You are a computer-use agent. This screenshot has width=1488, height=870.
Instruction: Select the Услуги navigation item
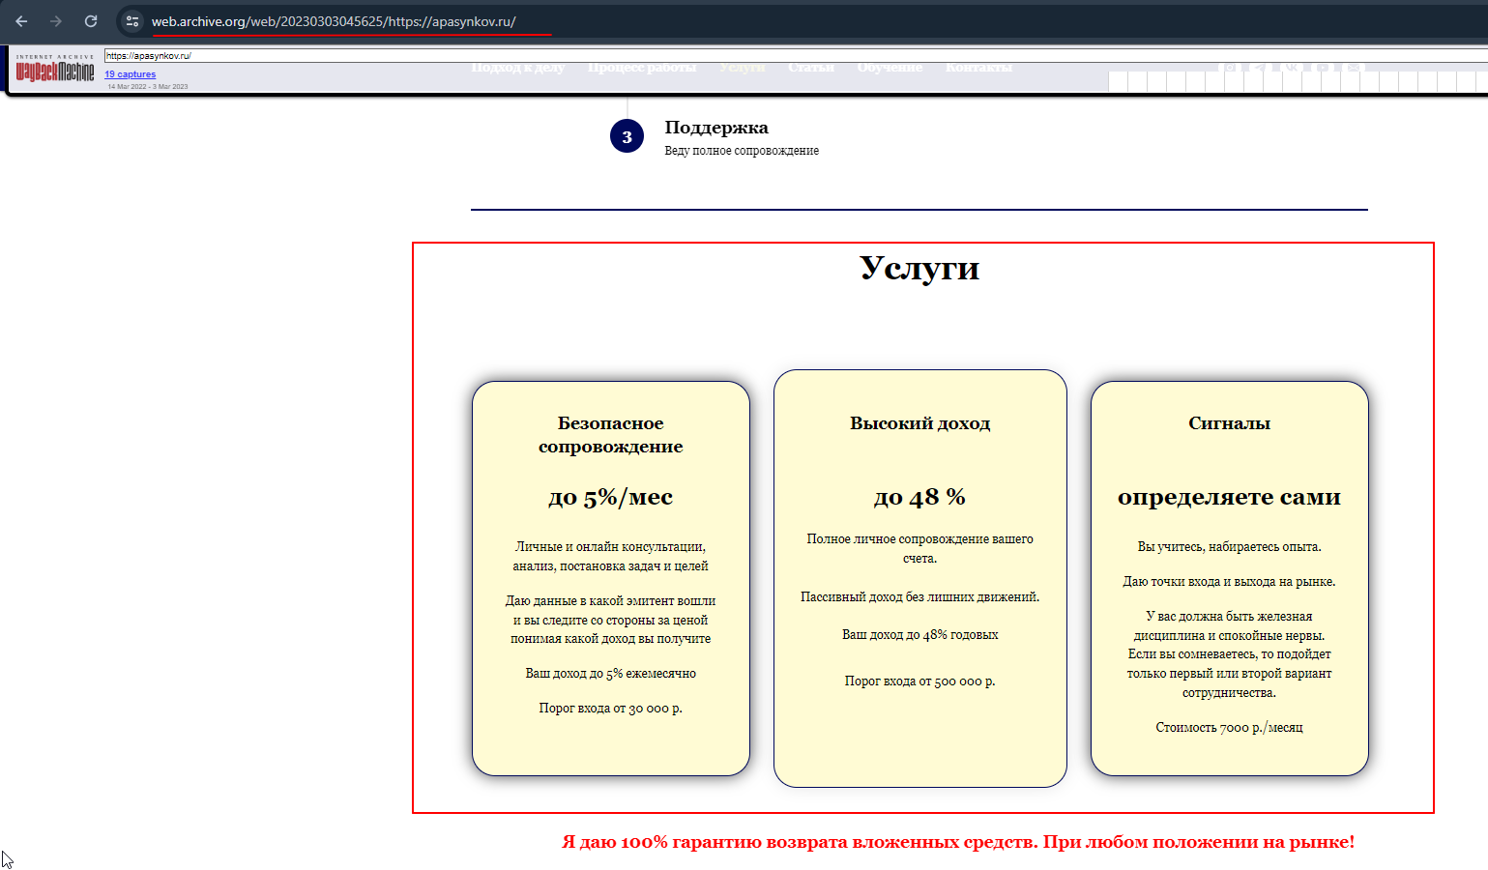tap(742, 68)
